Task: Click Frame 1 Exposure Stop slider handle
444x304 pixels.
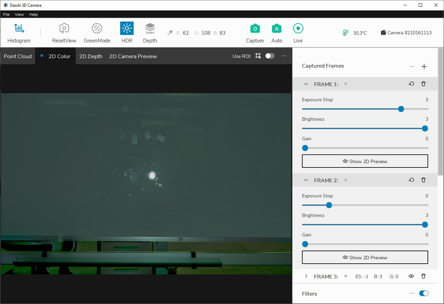Action: tap(401, 109)
